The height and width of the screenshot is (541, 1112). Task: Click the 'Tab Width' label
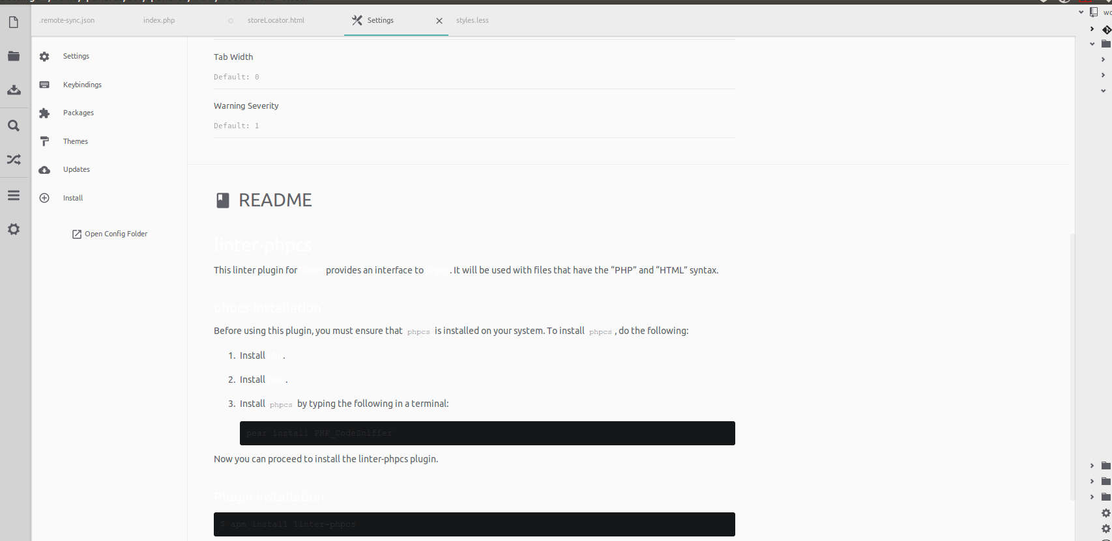point(233,57)
